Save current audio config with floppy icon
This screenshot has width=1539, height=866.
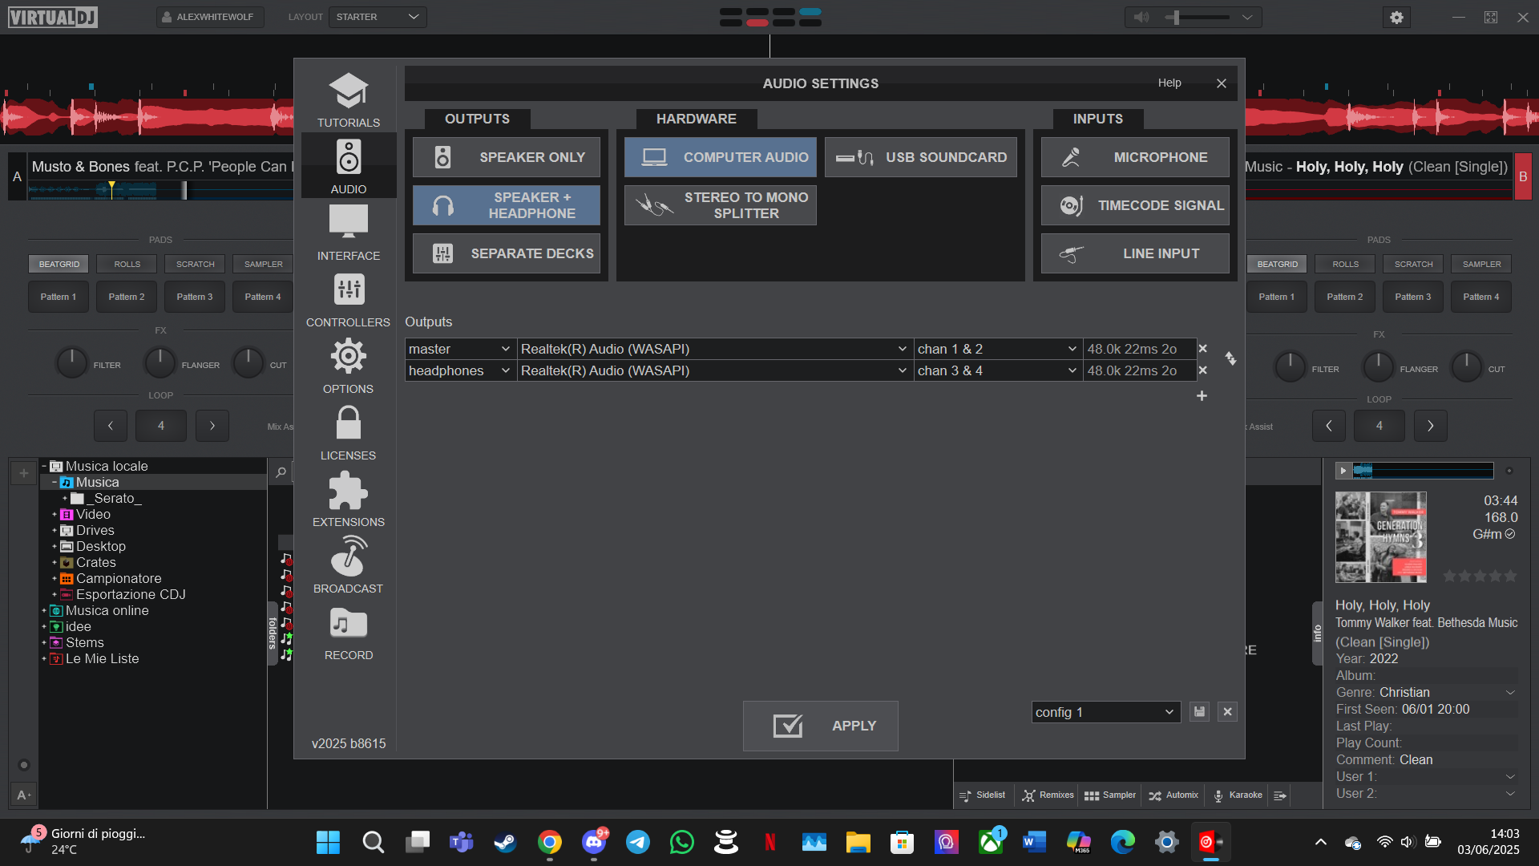pos(1199,712)
